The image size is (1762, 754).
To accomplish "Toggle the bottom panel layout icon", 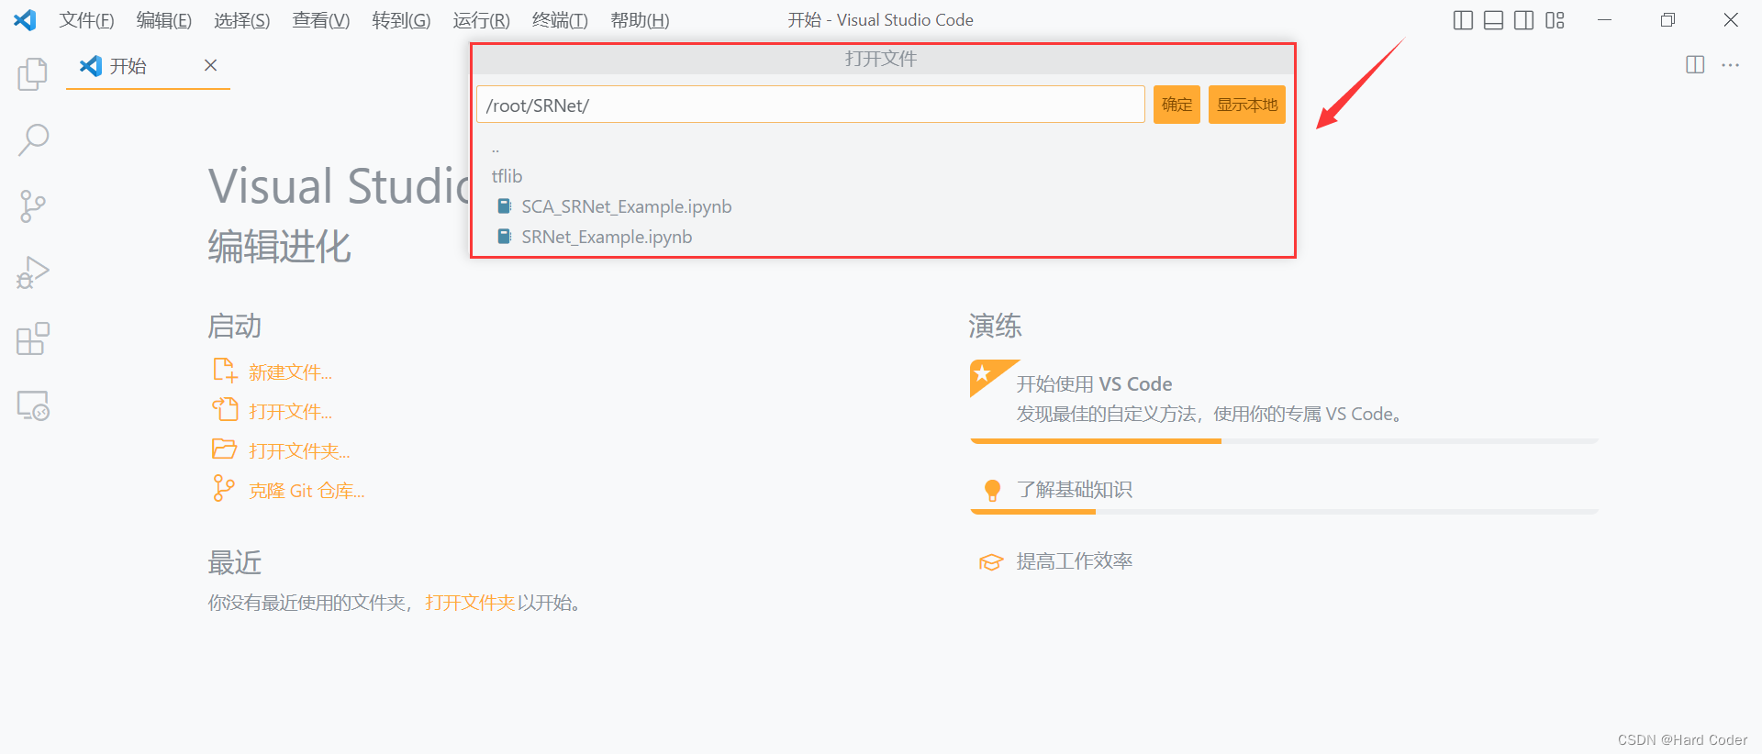I will coord(1494,20).
